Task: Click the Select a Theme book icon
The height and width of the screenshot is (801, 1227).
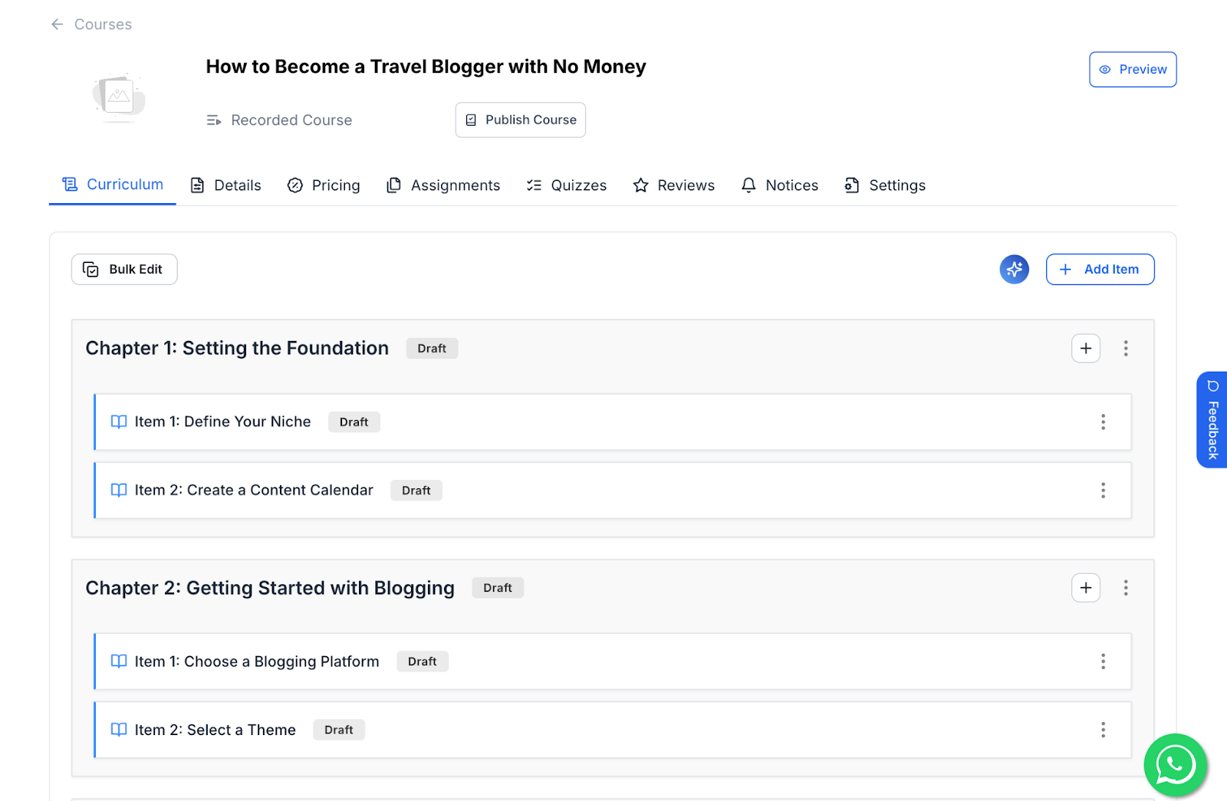Action: [119, 730]
